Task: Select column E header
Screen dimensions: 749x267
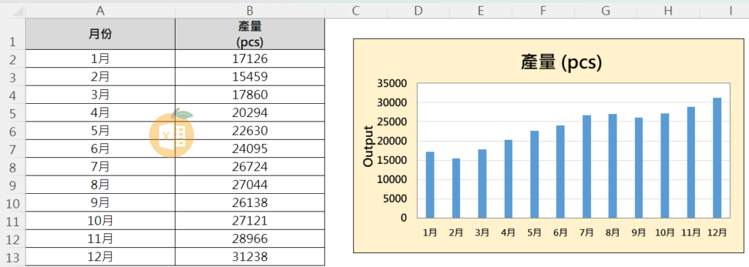Action: (481, 10)
